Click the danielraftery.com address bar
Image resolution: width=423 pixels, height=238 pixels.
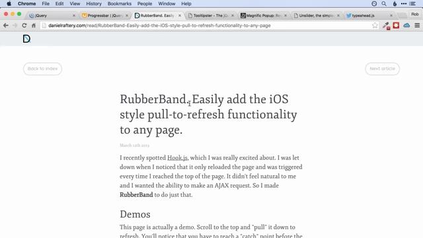click(x=209, y=25)
